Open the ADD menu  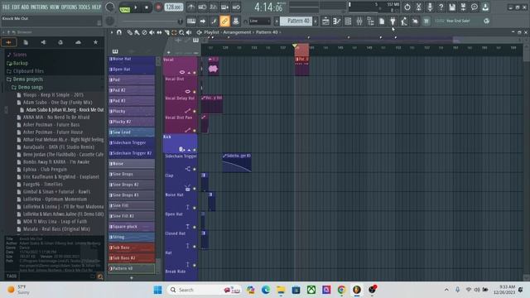(x=26, y=7)
